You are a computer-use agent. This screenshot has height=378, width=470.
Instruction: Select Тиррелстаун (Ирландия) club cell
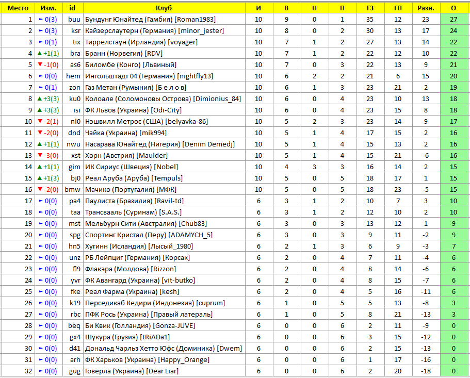click(164, 42)
